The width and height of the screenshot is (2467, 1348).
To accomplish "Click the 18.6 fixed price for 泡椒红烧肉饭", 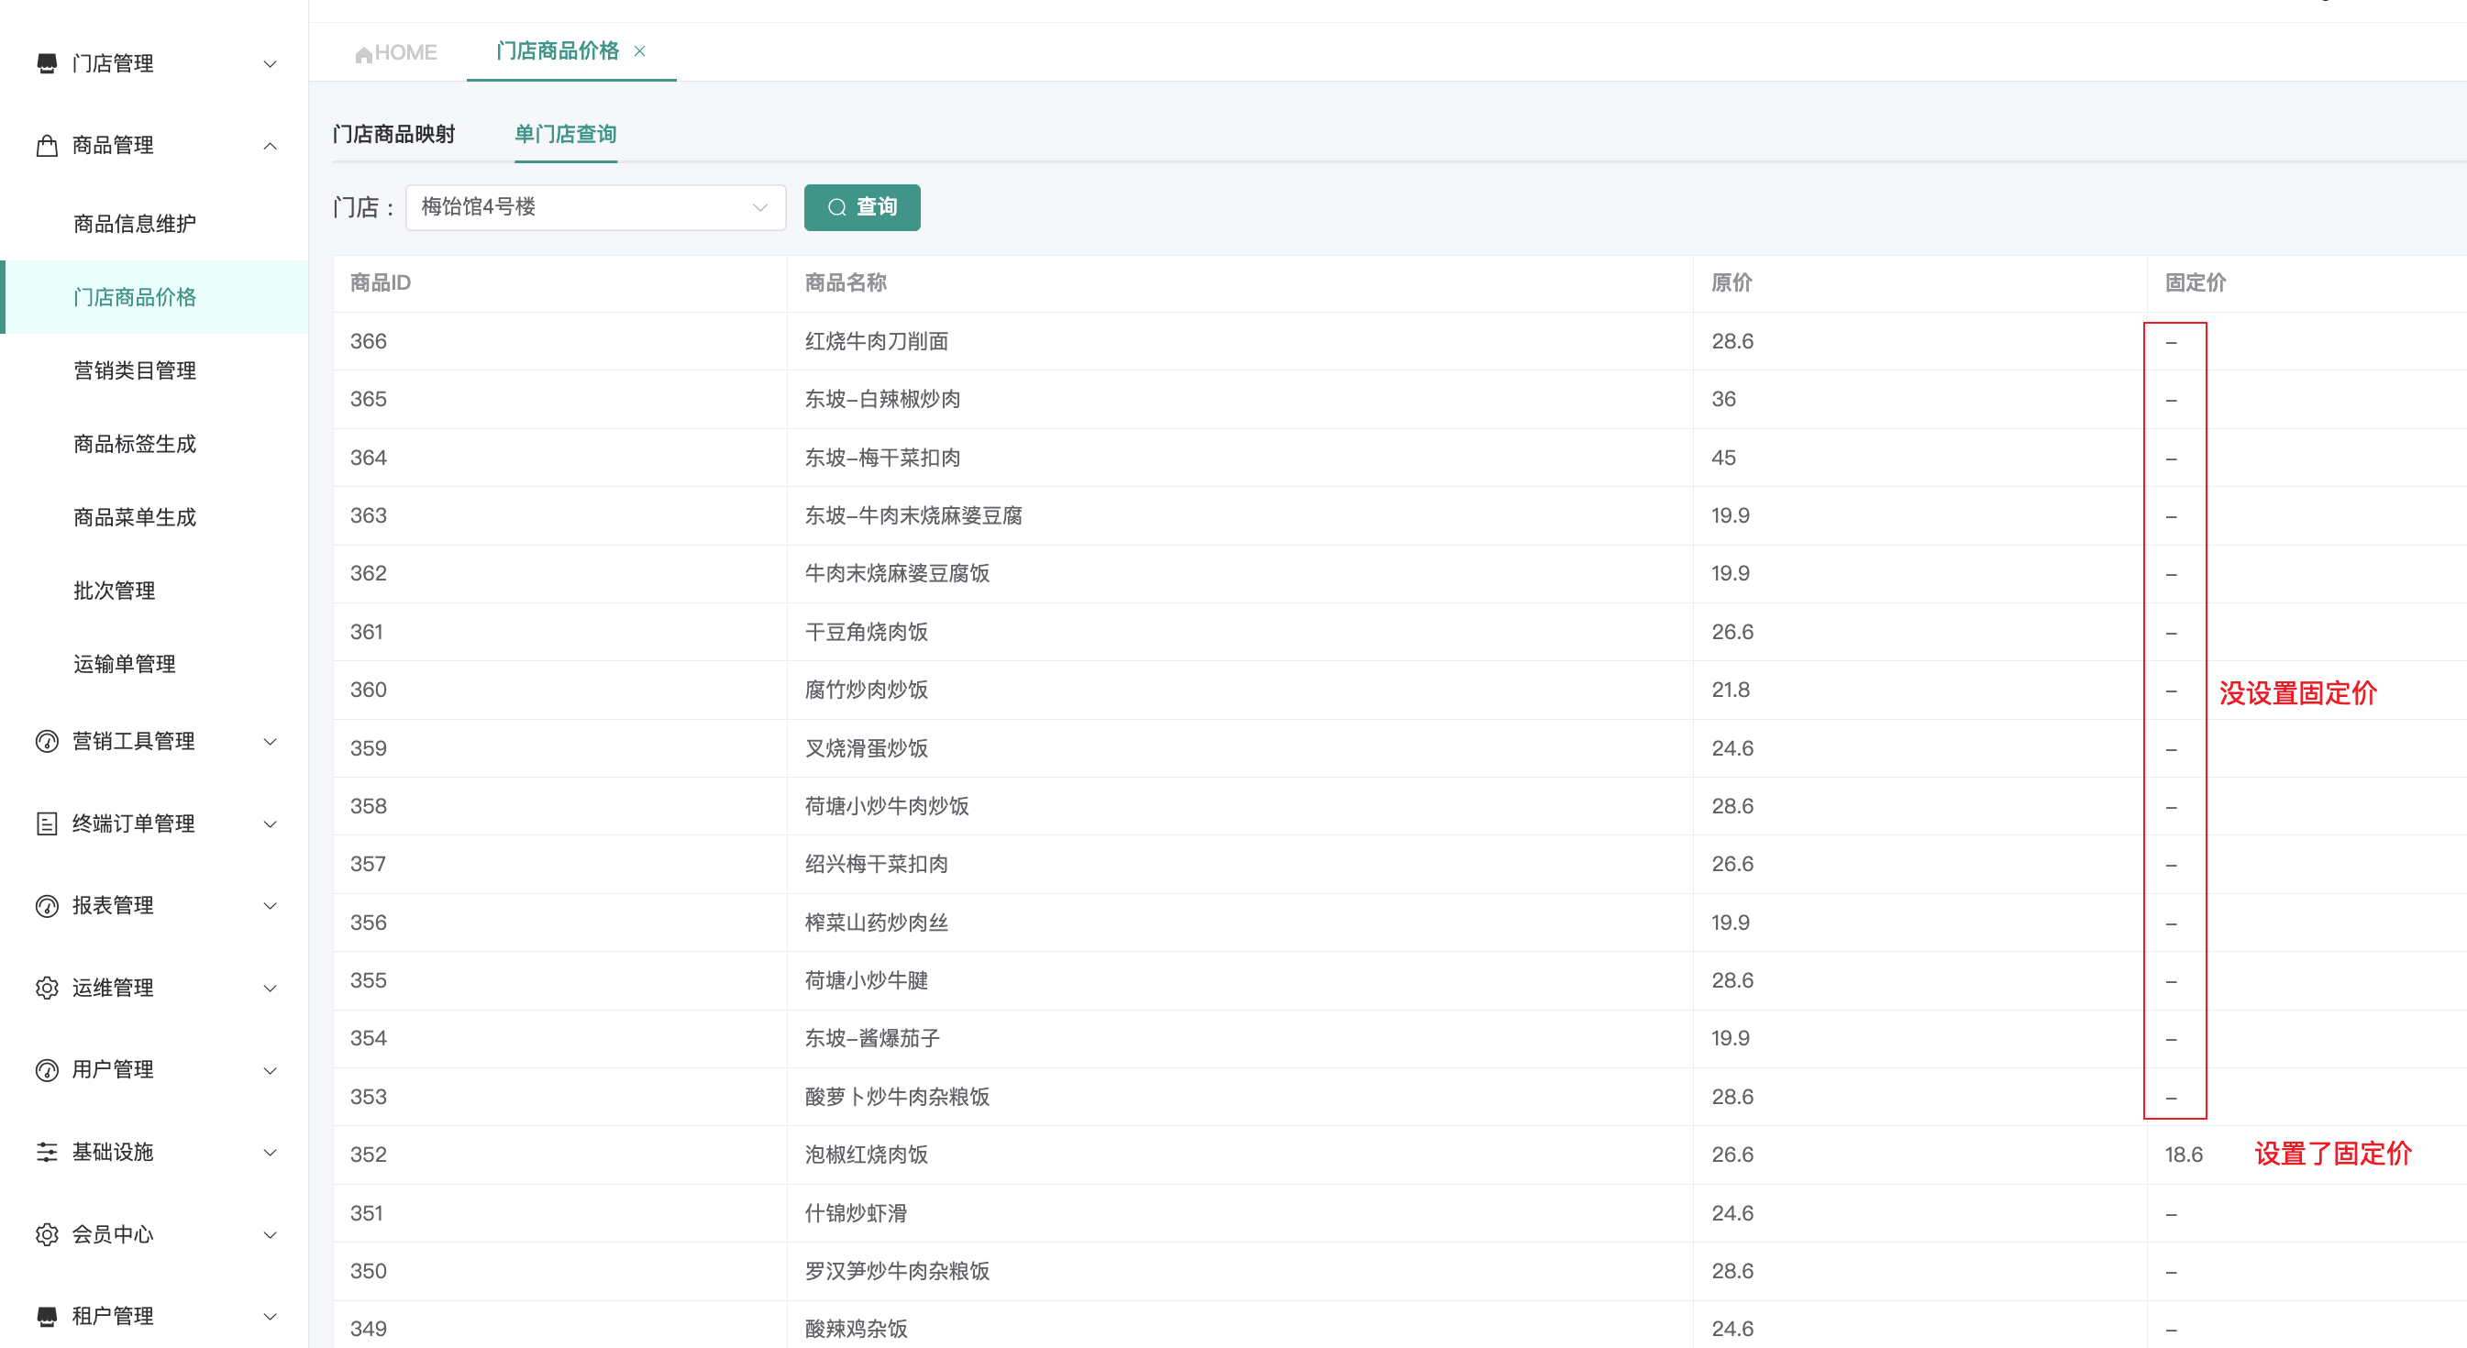I will pos(2184,1155).
